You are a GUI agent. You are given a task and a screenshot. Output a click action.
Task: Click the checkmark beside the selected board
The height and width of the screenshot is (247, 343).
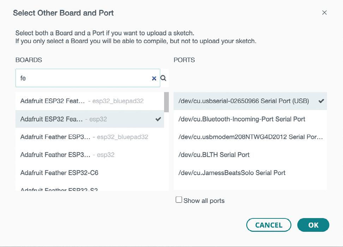coord(158,119)
